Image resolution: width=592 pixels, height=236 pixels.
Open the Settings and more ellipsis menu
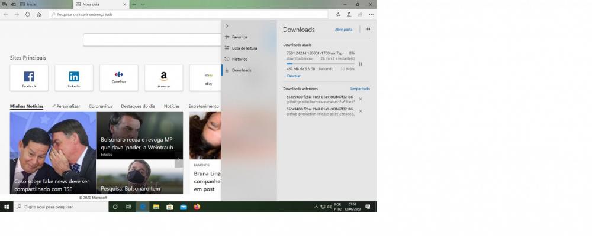[x=371, y=14]
